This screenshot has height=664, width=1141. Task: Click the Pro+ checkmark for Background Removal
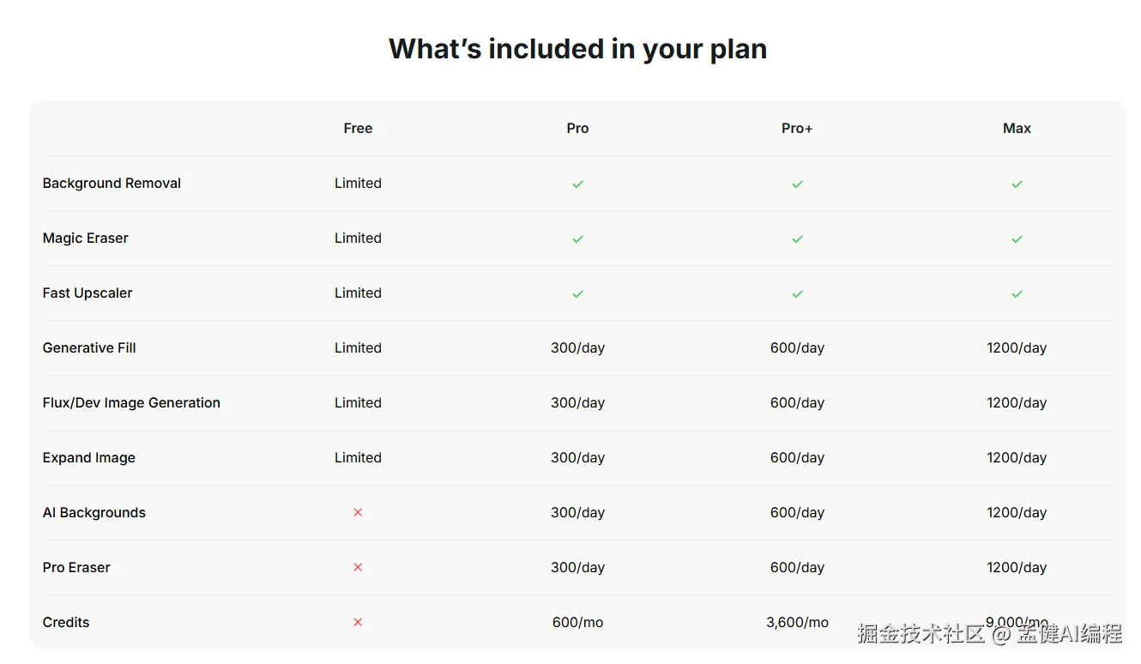[797, 184]
